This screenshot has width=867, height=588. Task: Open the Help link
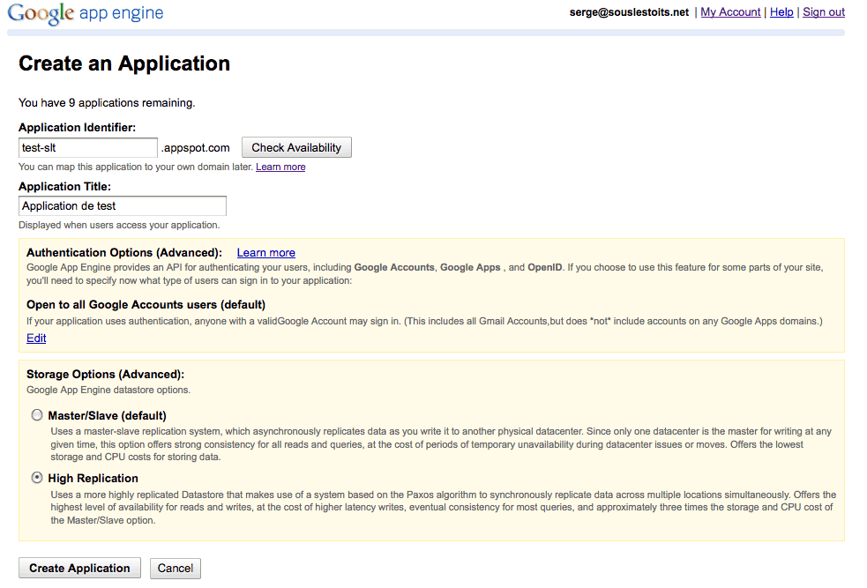pos(781,12)
